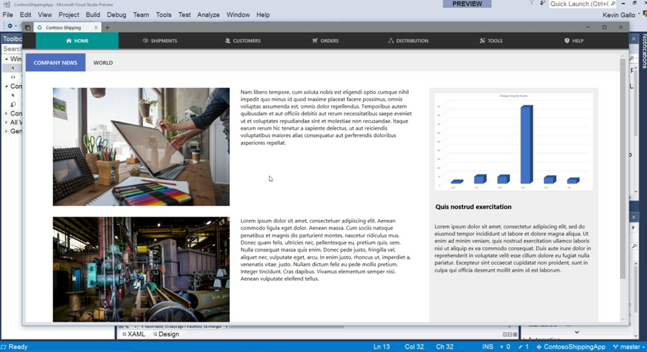Open the File menu in Visual Studio
The height and width of the screenshot is (352, 647).
8,15
